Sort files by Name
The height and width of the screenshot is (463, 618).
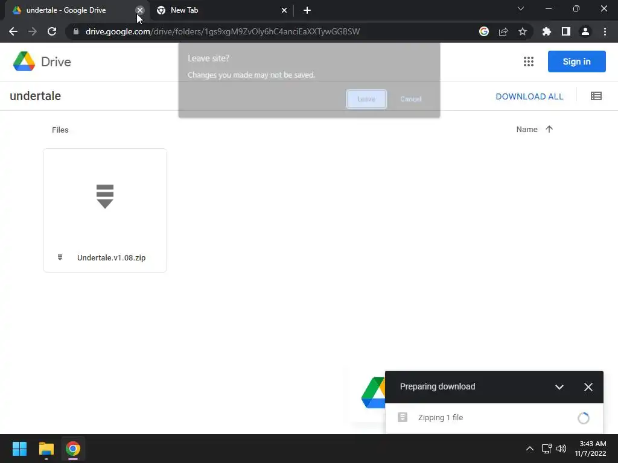point(527,129)
